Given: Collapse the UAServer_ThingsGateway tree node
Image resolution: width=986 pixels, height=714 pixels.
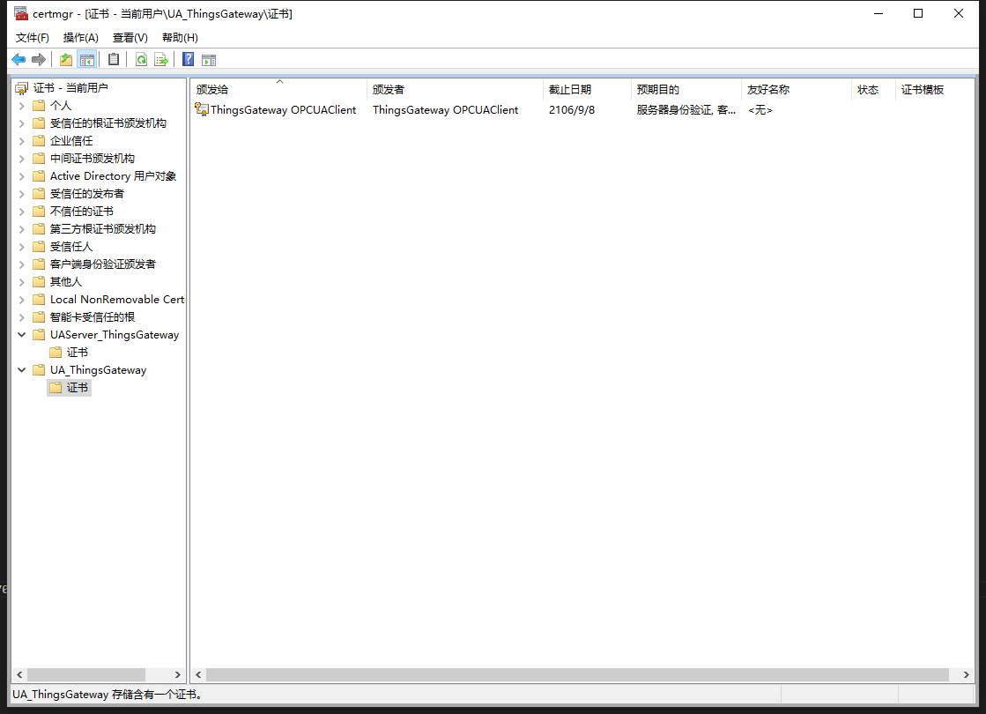Looking at the screenshot, I should (x=22, y=335).
